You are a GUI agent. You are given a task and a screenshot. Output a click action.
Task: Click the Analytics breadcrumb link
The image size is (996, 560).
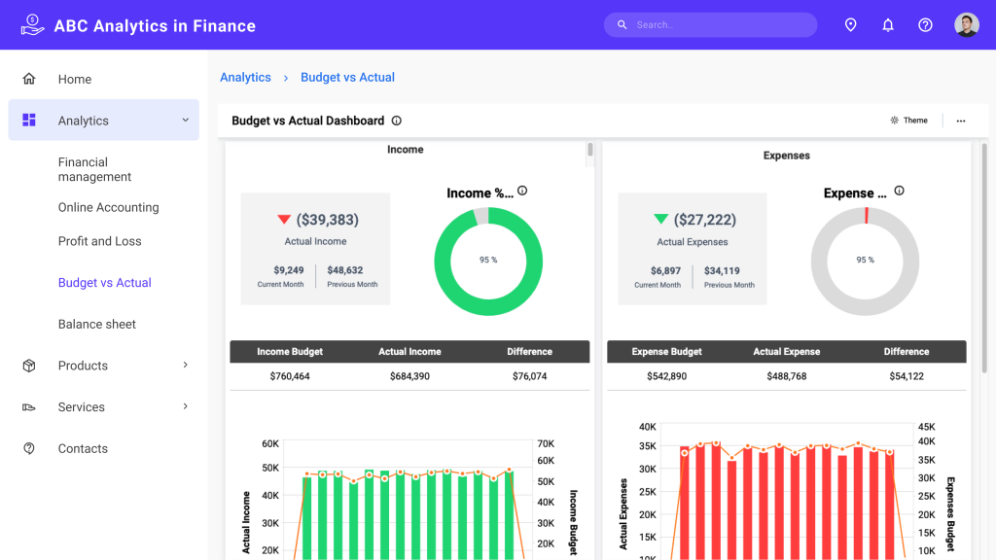(x=245, y=77)
